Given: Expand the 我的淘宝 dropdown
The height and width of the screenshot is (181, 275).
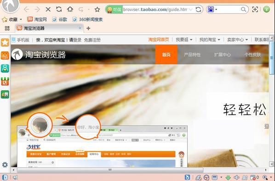Looking at the screenshot, I should (210, 40).
